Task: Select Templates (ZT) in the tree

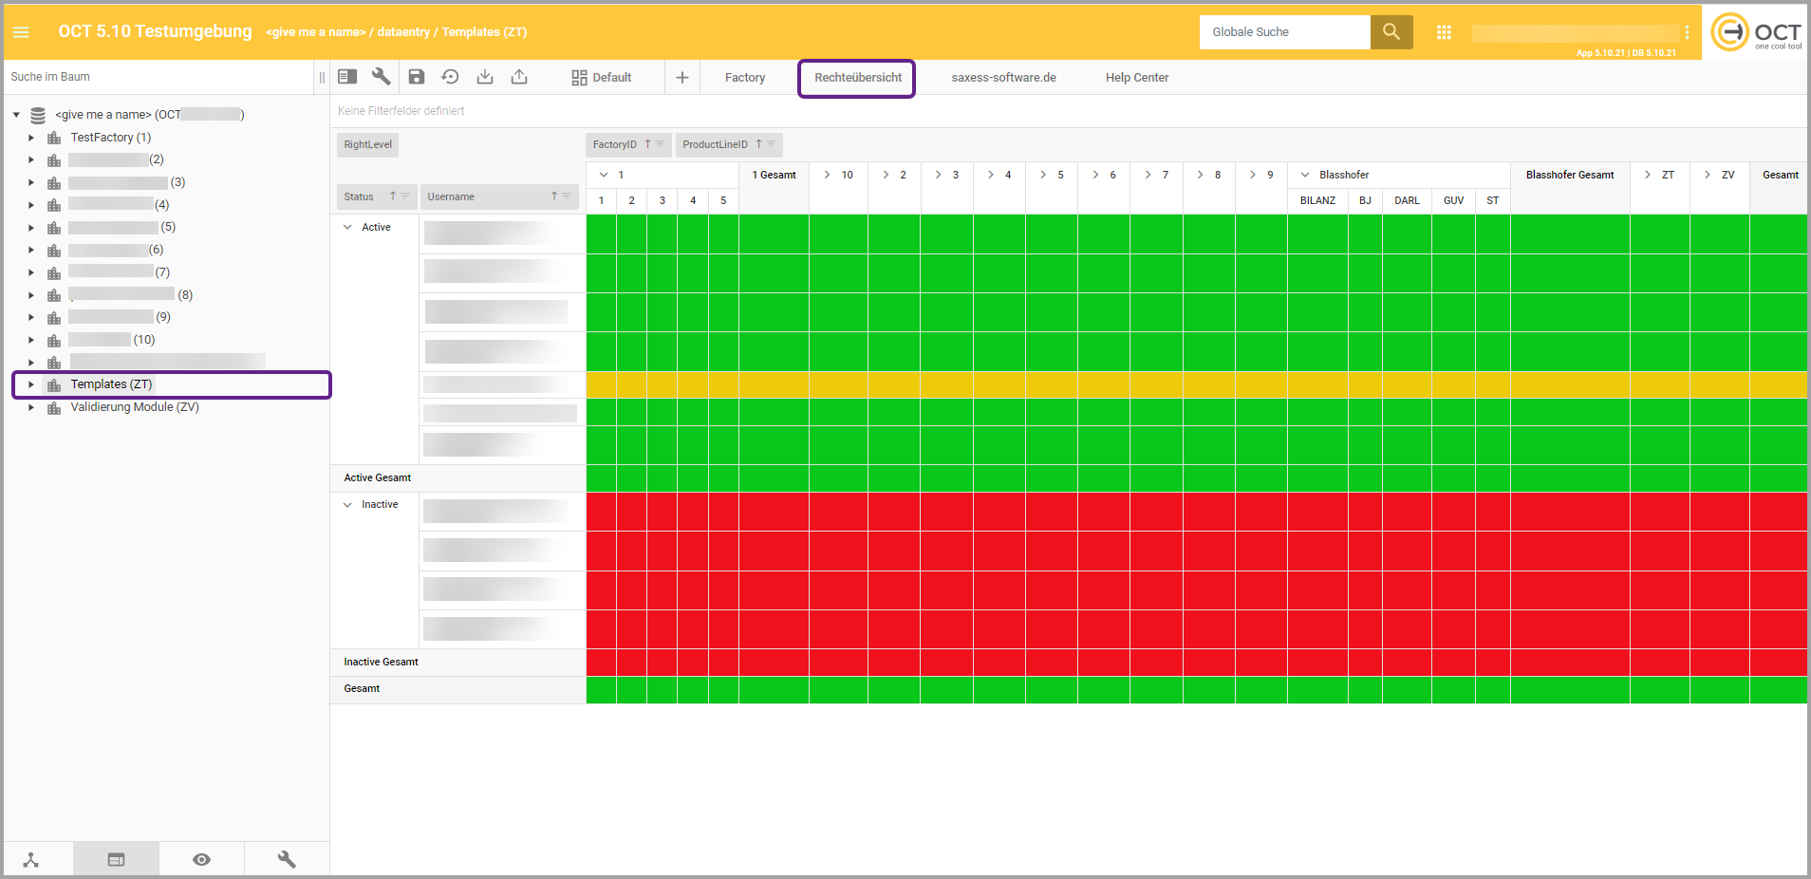Action: pyautogui.click(x=111, y=384)
